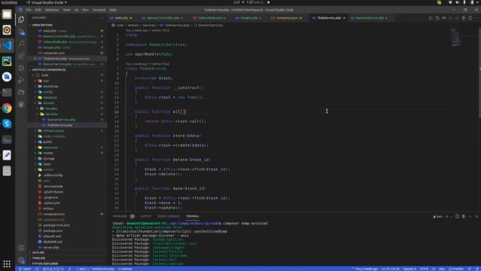Image resolution: width=481 pixels, height=271 pixels.
Task: Open the Show Applications grid in the dock
Action: [7, 263]
